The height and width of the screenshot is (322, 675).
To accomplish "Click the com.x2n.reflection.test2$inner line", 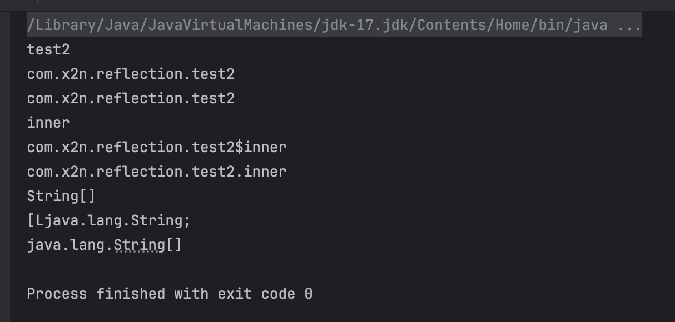I will [x=157, y=147].
